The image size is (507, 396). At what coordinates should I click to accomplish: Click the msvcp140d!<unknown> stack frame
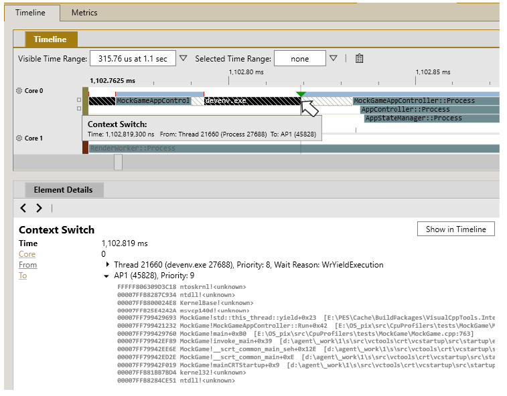coord(184,310)
